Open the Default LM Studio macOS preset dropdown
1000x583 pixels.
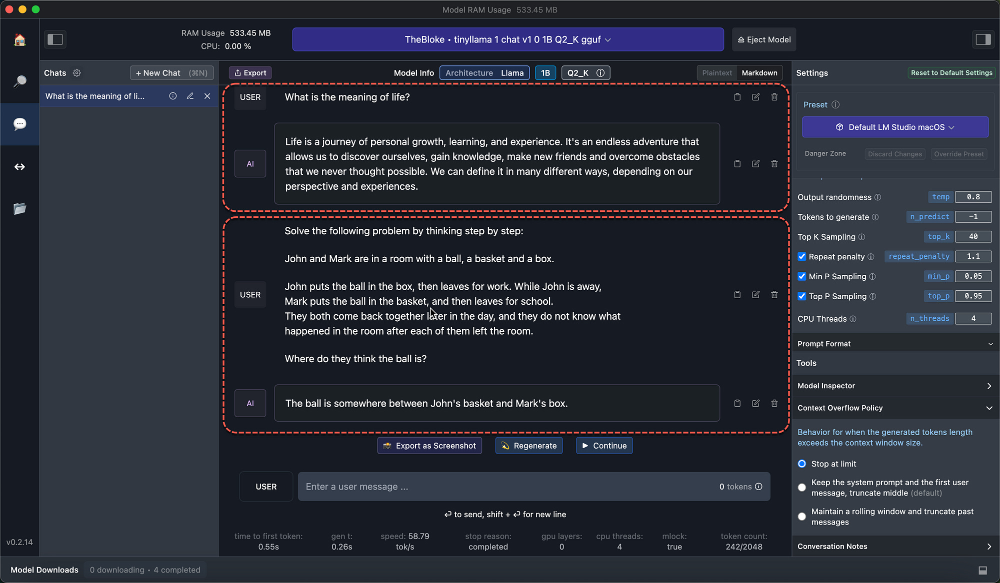pyautogui.click(x=894, y=127)
